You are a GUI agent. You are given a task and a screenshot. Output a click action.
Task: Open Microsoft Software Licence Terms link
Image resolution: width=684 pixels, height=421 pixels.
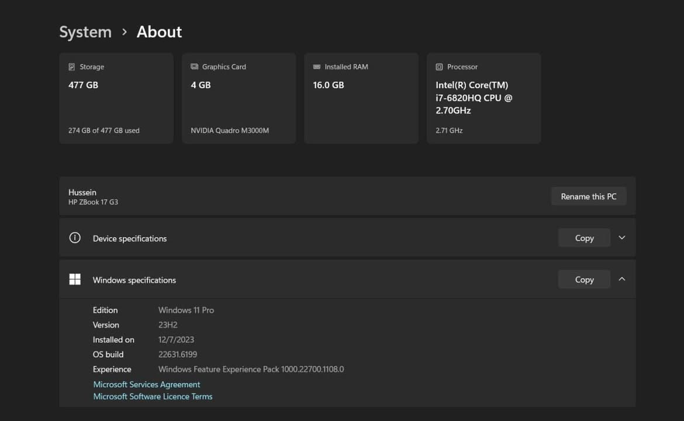pos(153,396)
